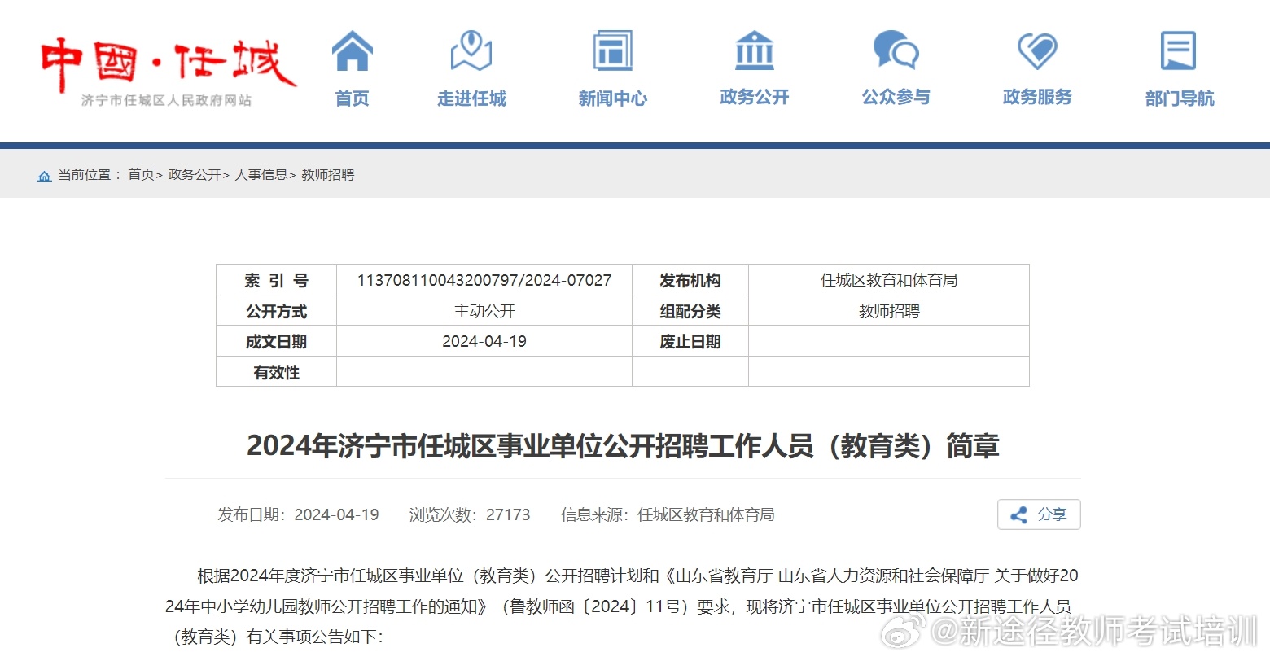Open the 部门导航 menu label
Image resolution: width=1270 pixels, height=661 pixels.
(x=1179, y=98)
